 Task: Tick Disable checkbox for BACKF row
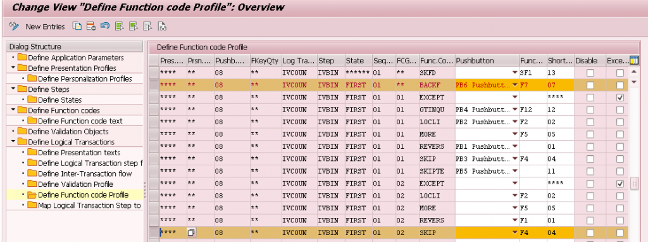tap(590, 86)
